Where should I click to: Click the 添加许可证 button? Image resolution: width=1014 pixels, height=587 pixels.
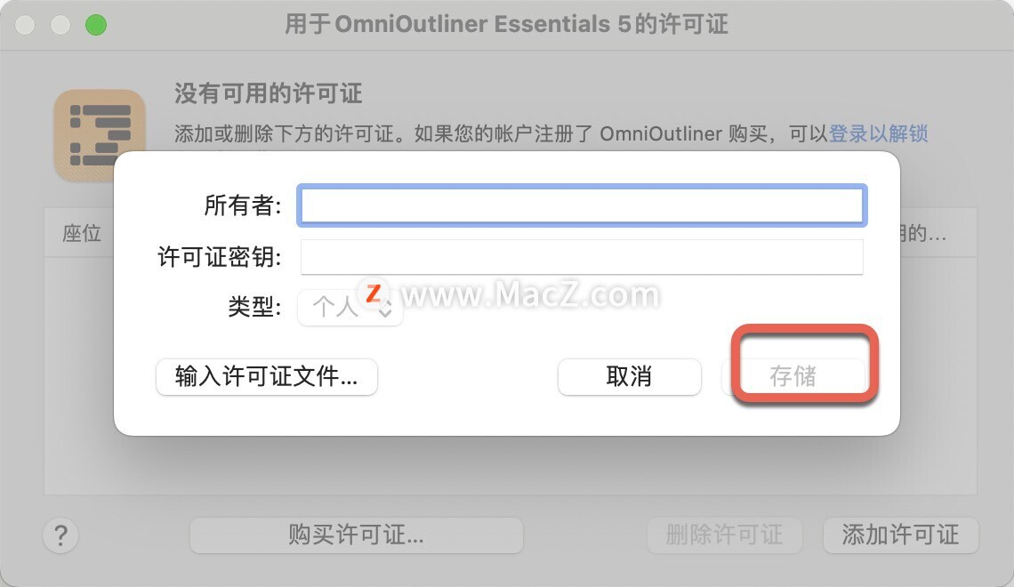coord(900,535)
